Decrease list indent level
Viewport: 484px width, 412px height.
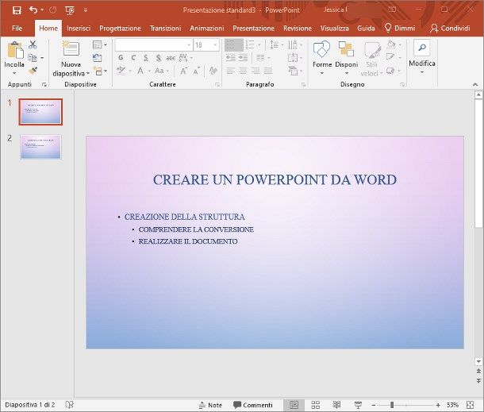pos(231,58)
